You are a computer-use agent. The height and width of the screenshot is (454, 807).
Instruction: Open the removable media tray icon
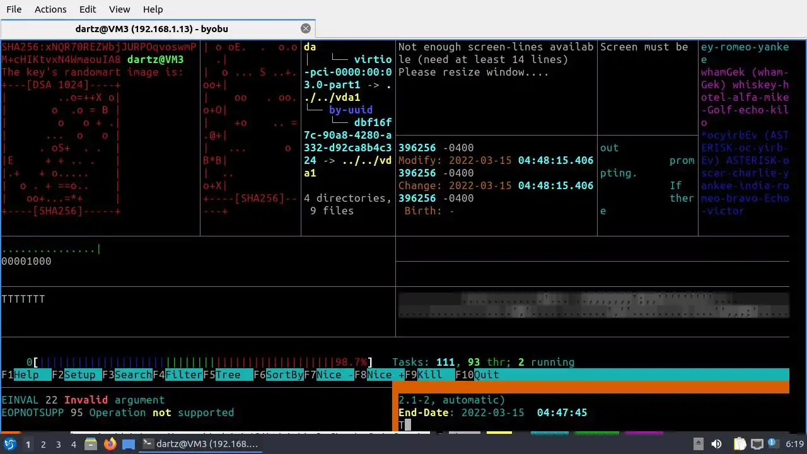point(698,445)
